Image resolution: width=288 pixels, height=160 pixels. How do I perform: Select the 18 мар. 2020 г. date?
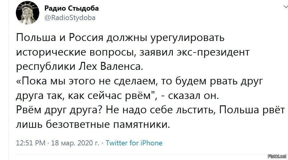point(75,143)
